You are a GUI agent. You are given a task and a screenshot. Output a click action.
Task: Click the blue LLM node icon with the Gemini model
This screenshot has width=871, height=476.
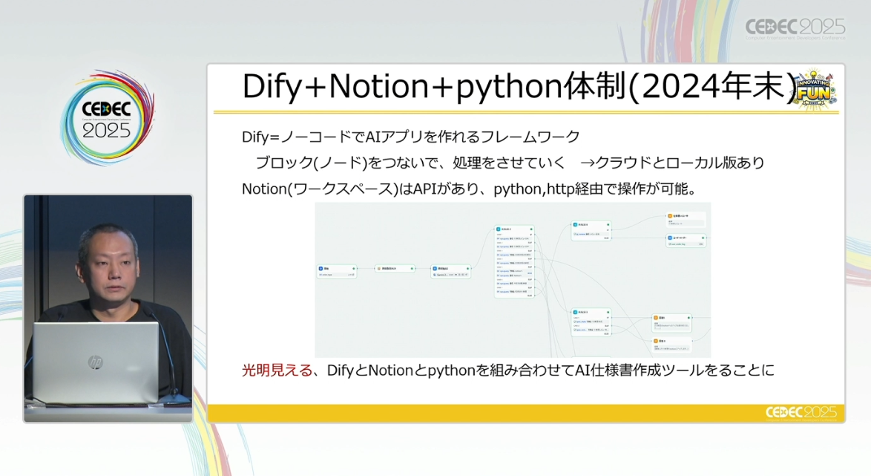tap(435, 269)
